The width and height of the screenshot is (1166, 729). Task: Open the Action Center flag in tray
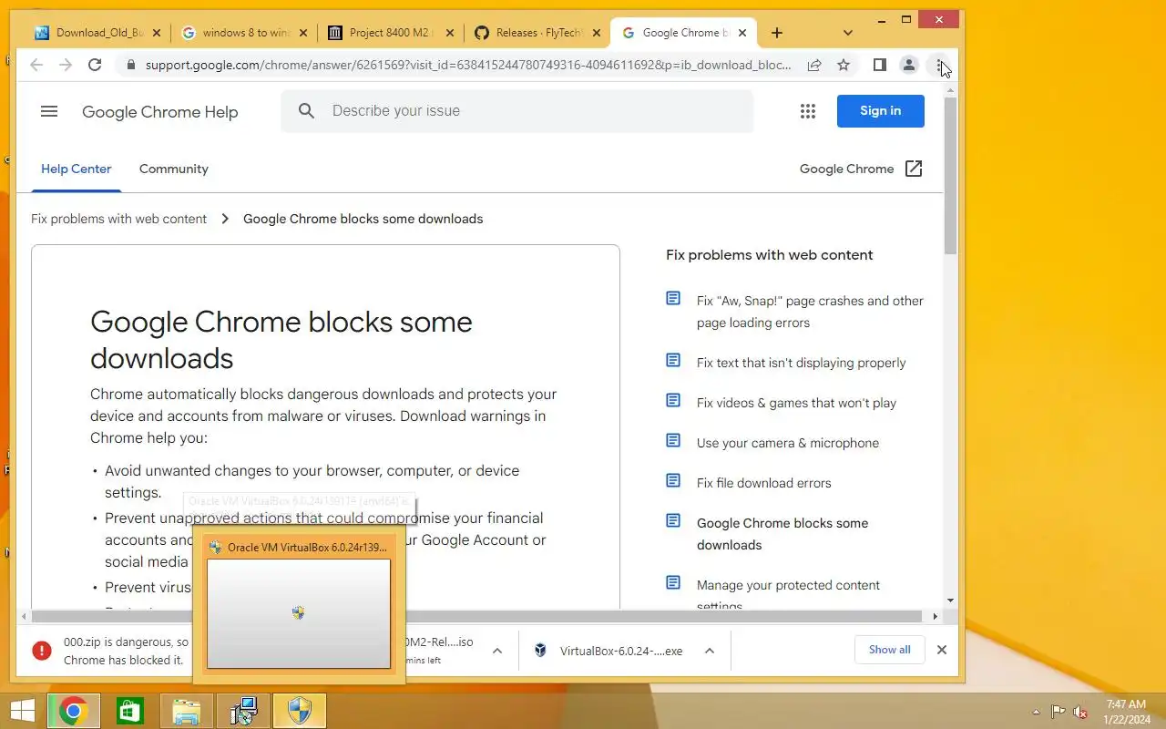coord(1059,712)
